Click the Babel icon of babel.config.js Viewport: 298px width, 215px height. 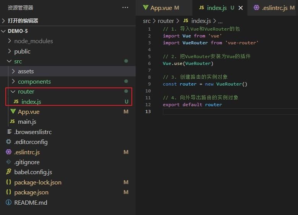click(8, 172)
